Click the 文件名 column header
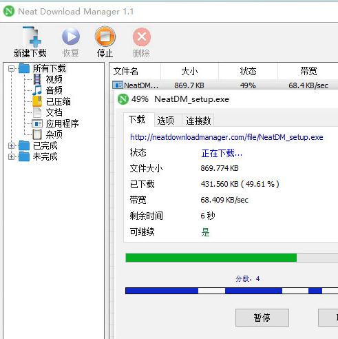The width and height of the screenshot is (338, 339). pos(136,71)
